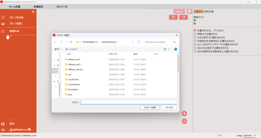The image size is (261, 138).
Task: Expand the address bar path history dropdown
Action: (x=133, y=42)
